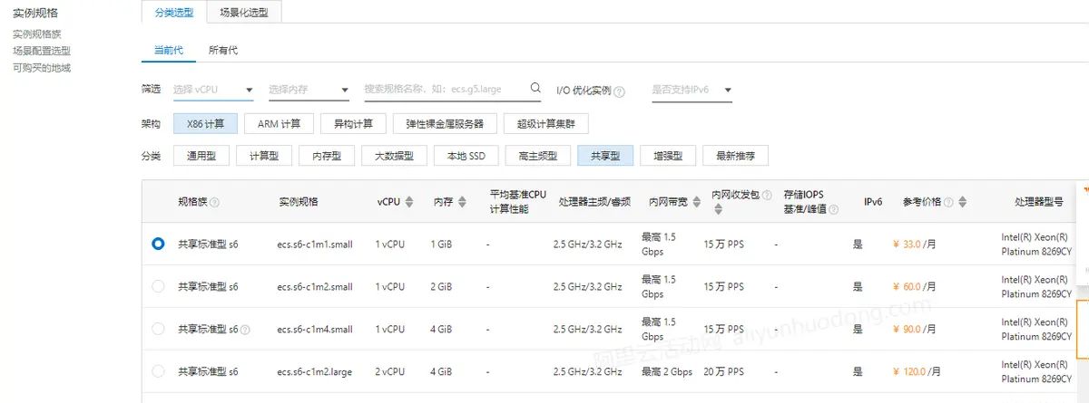Click the 2 GiB memory cell
1089x403 pixels.
click(441, 287)
